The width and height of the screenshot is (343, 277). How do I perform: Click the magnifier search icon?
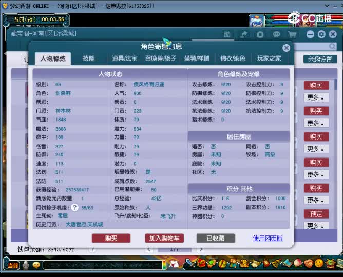[x=332, y=46]
